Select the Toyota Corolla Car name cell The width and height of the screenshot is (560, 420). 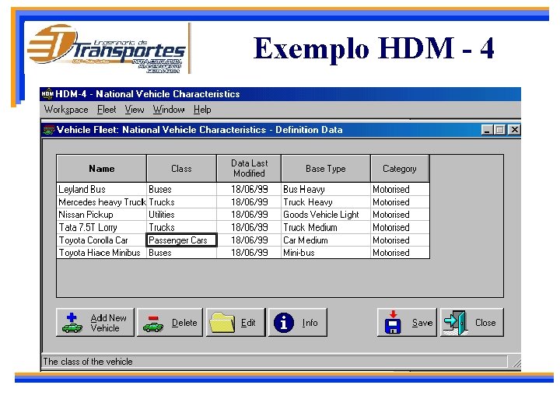101,240
